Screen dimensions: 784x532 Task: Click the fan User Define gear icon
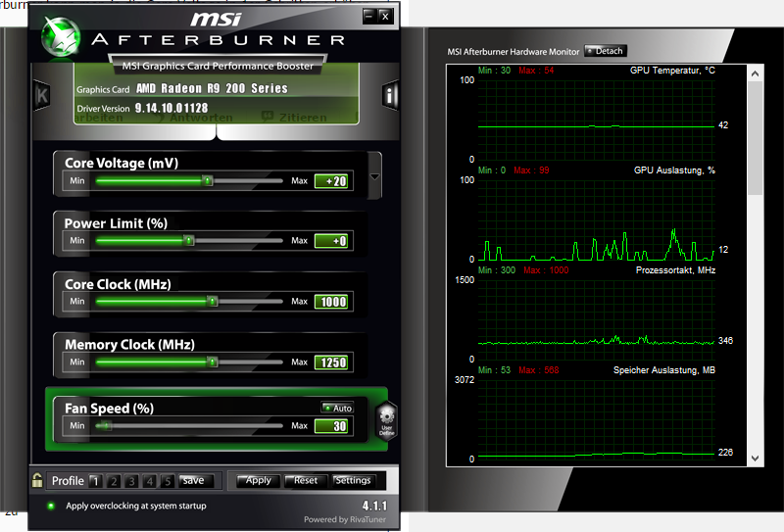(386, 421)
